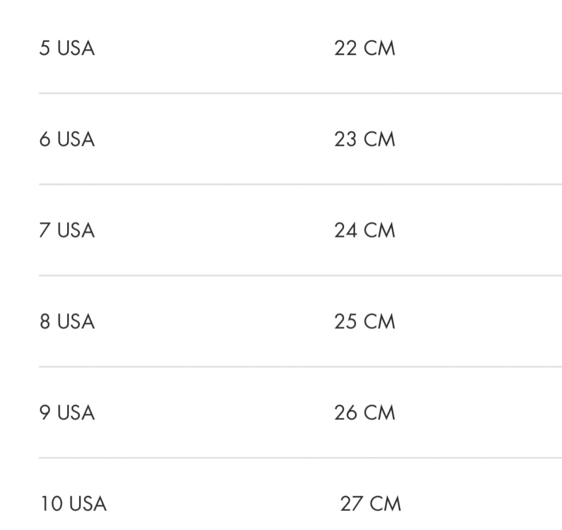The width and height of the screenshot is (562, 530).
Task: Tap the 24 CM measurement
Action: click(365, 230)
